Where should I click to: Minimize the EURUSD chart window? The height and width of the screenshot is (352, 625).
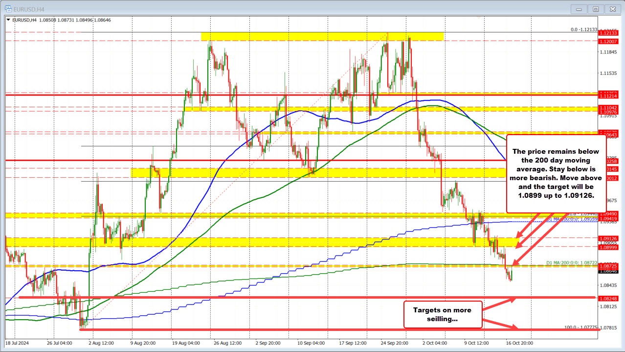tap(579, 8)
